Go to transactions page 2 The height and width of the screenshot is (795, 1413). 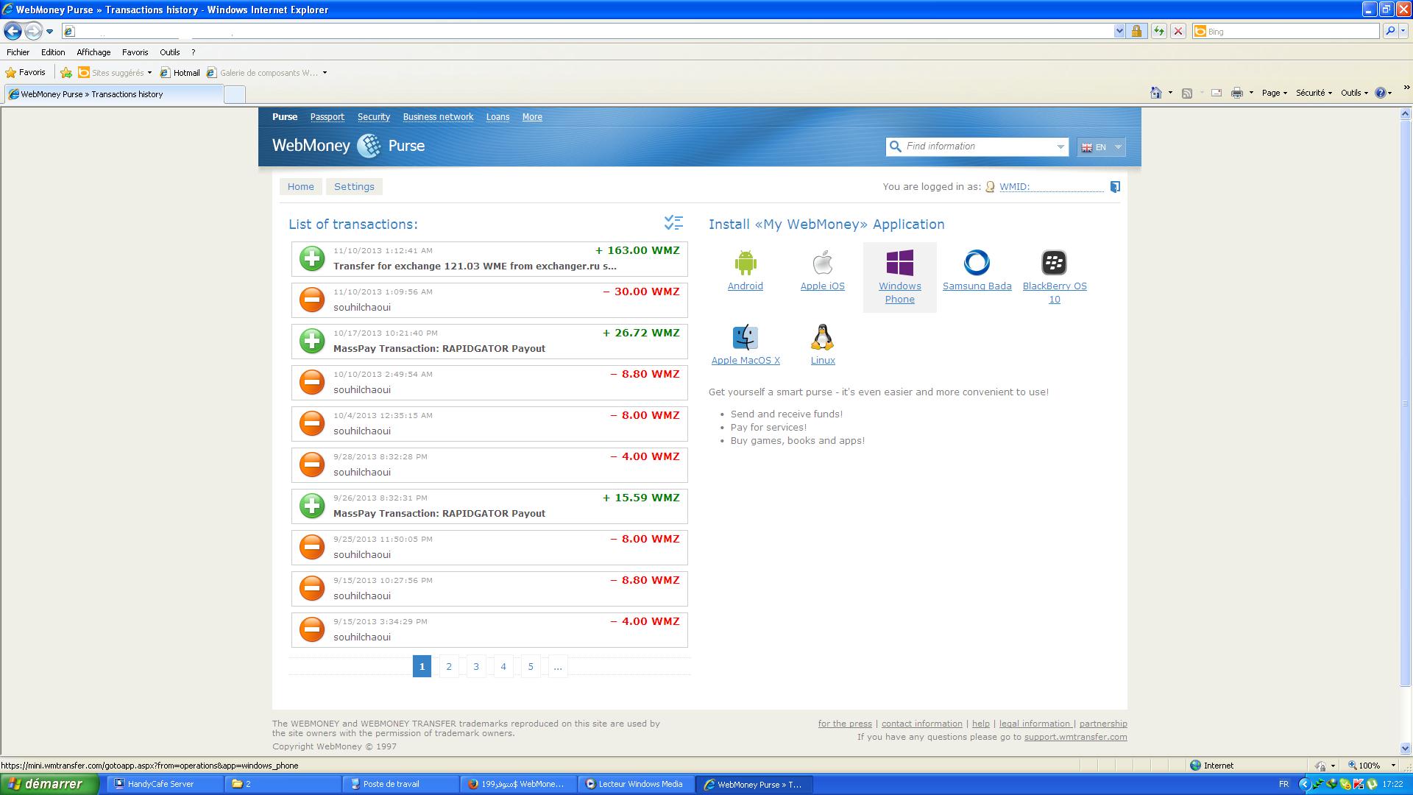pos(449,667)
